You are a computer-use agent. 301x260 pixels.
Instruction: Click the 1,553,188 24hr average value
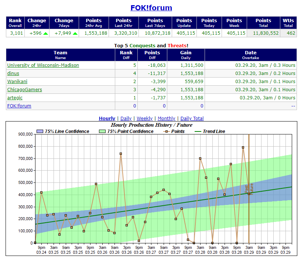96,33
